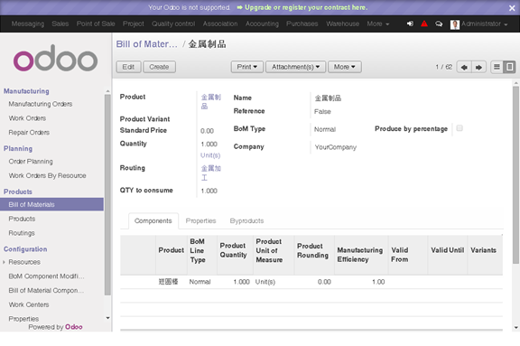Click the sidebar vertical scrollbar
This screenshot has width=520, height=346.
107,194
